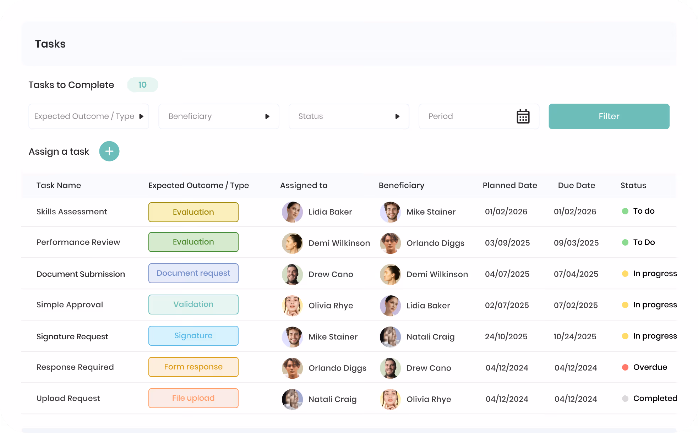Click the To do status of Skills Assessment
The width and height of the screenshot is (698, 433).
[638, 211]
